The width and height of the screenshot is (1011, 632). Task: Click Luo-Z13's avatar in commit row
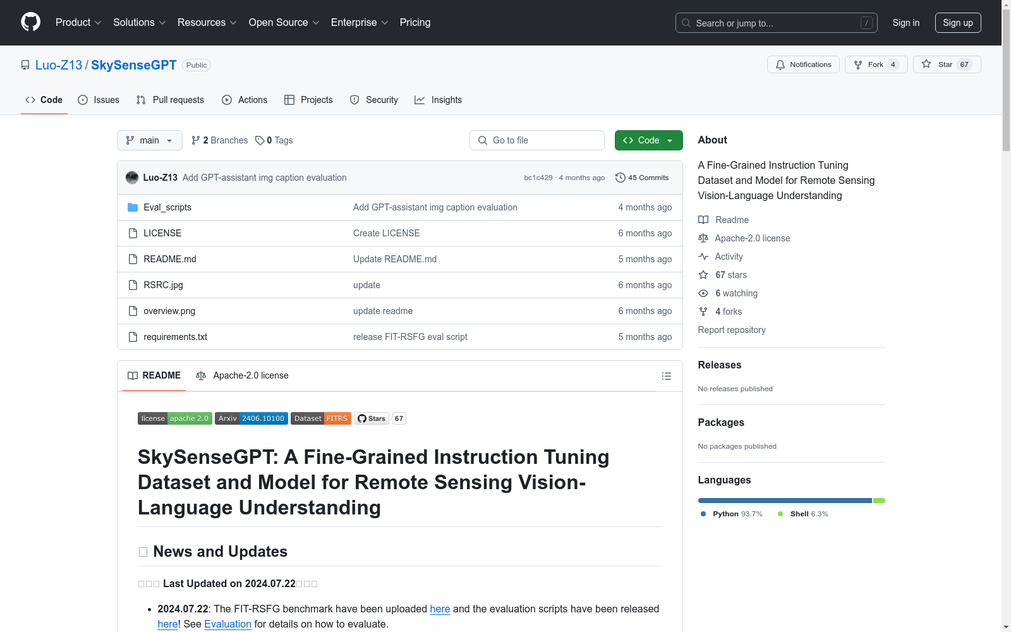[132, 178]
